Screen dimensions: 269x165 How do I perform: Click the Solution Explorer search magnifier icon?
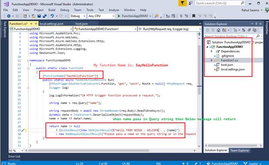tap(258, 36)
